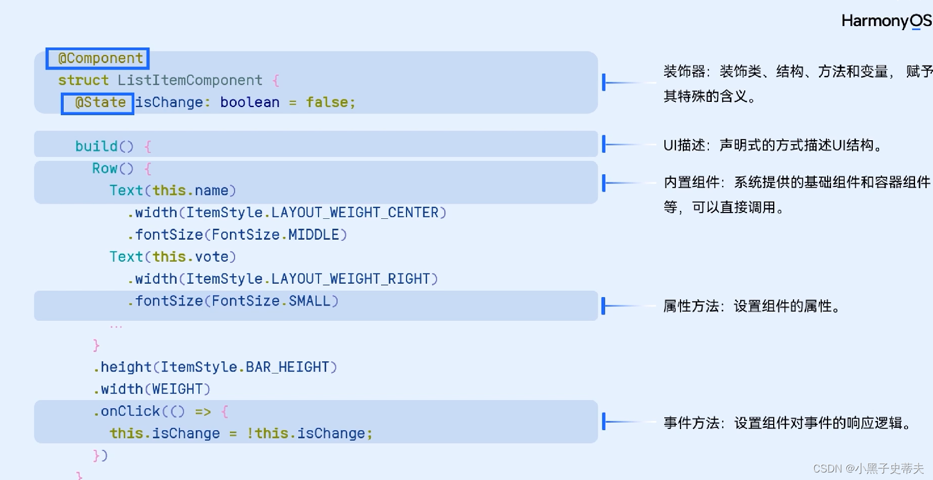Click the '等，可以直接调用。' annotation line
The height and width of the screenshot is (480, 933).
[x=725, y=207]
